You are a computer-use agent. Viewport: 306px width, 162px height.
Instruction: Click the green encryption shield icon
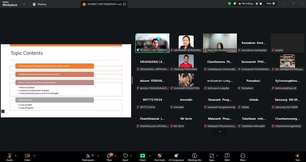[x=229, y=4]
